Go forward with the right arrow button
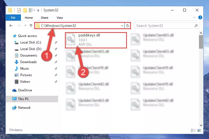 click(x=19, y=26)
